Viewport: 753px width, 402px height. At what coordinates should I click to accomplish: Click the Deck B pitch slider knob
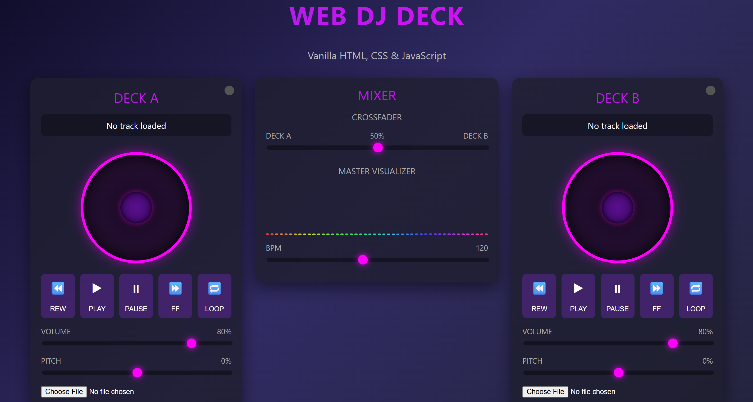[618, 372]
